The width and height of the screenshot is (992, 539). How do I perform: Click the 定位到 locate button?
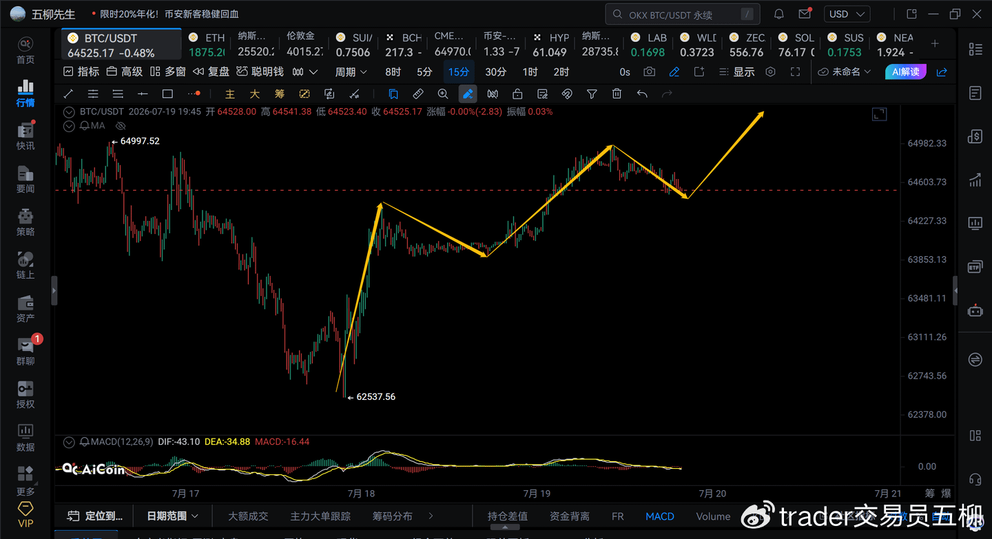pyautogui.click(x=96, y=516)
